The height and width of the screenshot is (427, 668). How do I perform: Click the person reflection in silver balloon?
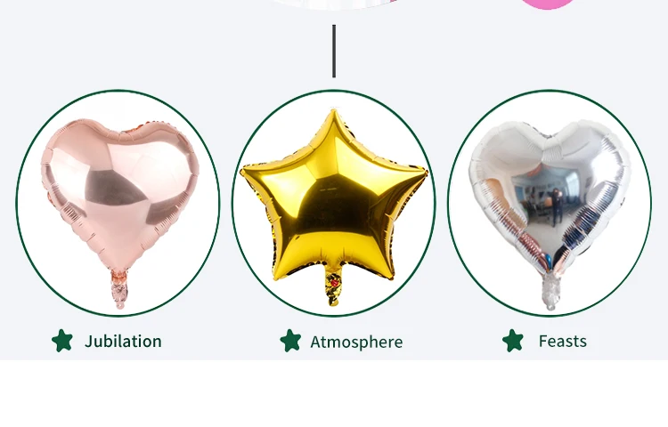pyautogui.click(x=557, y=207)
